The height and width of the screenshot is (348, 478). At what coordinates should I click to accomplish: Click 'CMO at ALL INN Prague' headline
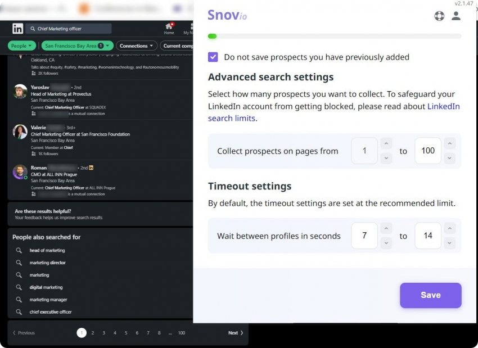coord(54,174)
